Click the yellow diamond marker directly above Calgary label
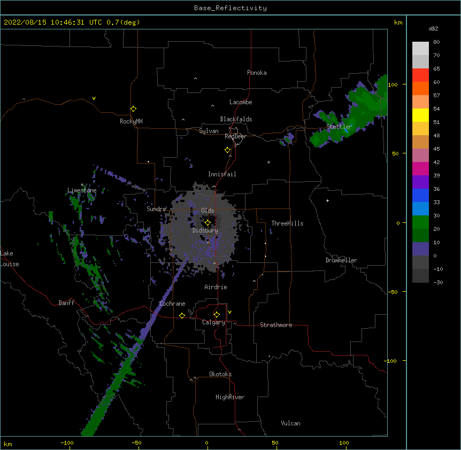The image size is (461, 450). [x=217, y=315]
